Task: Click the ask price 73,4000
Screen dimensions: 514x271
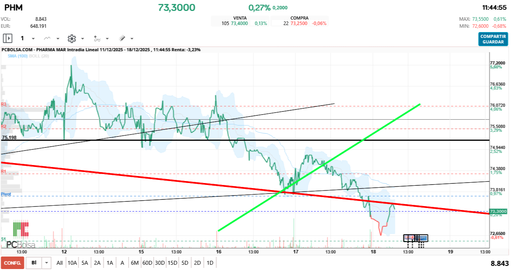Action: (239, 23)
